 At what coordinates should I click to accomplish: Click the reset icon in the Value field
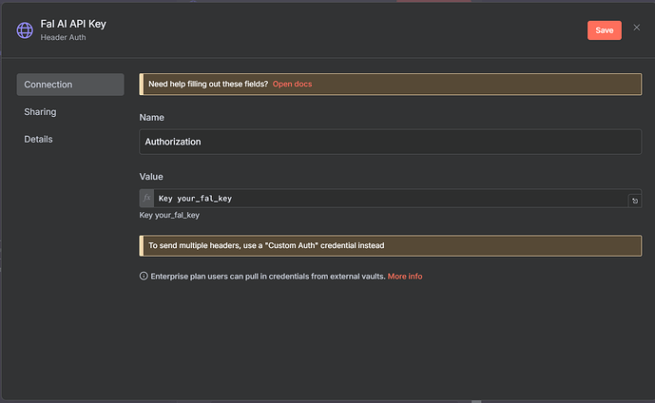[635, 201]
